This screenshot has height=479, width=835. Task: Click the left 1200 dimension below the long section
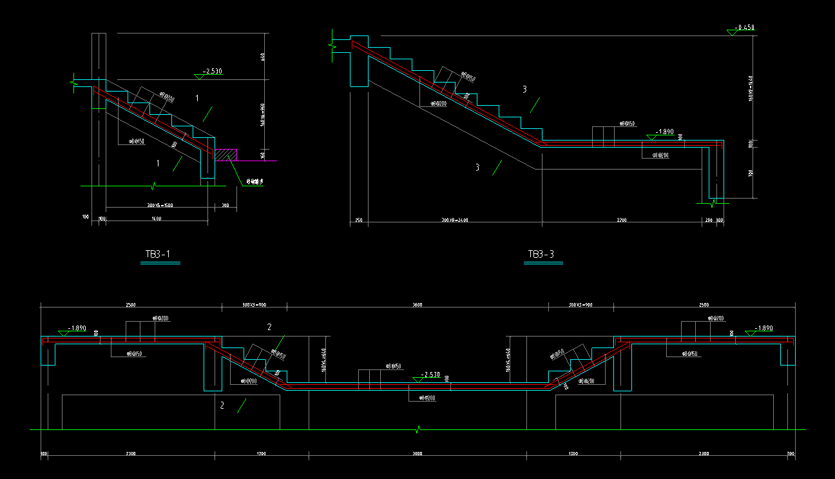[262, 454]
